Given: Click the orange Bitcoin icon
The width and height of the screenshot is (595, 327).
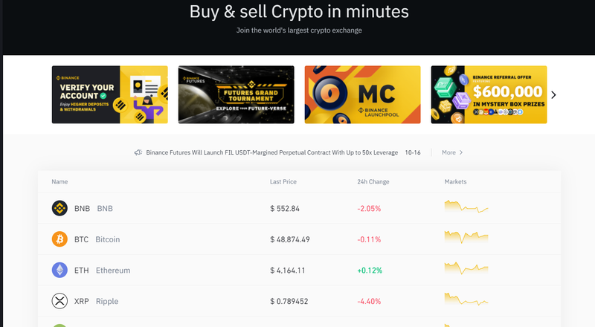Looking at the screenshot, I should (59, 239).
